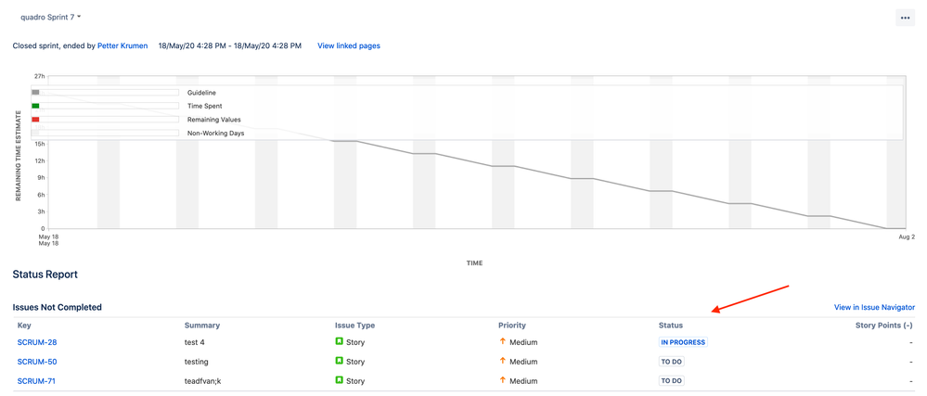
Task: Click View in Issue Navigator
Action: 874,307
